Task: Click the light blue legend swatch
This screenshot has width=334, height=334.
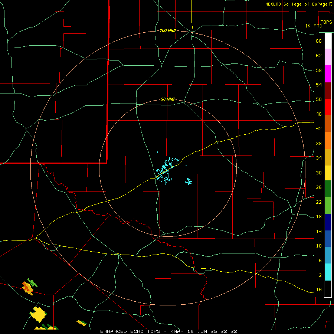Action: coord(328,255)
